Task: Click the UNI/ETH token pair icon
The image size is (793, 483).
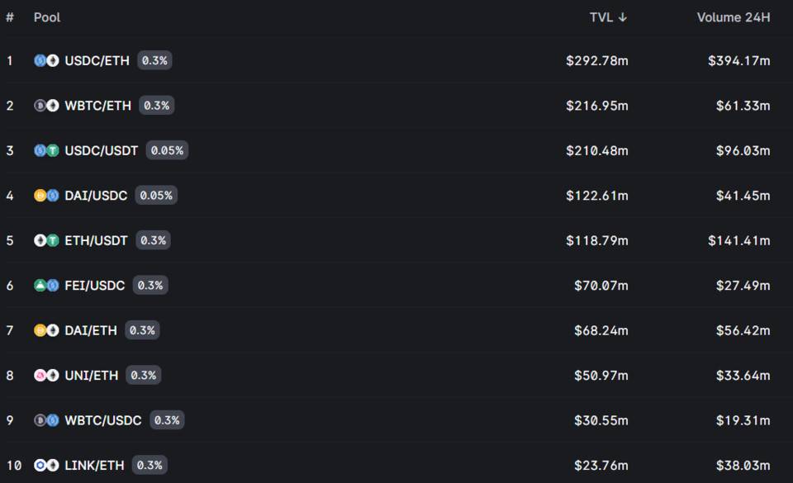Action: click(46, 376)
